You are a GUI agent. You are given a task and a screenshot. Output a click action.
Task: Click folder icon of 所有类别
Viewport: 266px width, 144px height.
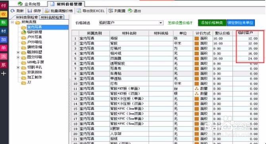pos(18,22)
